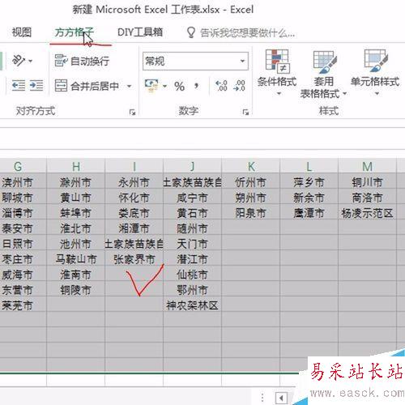Click the cell containing 铜川市
Image resolution: width=405 pixels, height=405 pixels.
(x=368, y=182)
